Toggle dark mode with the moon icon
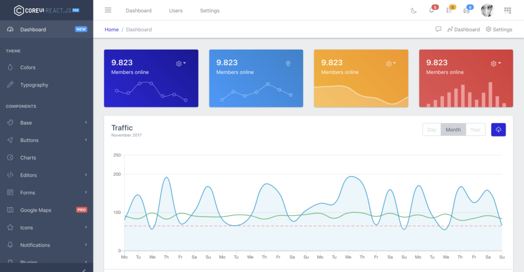This screenshot has width=524, height=272. [414, 10]
